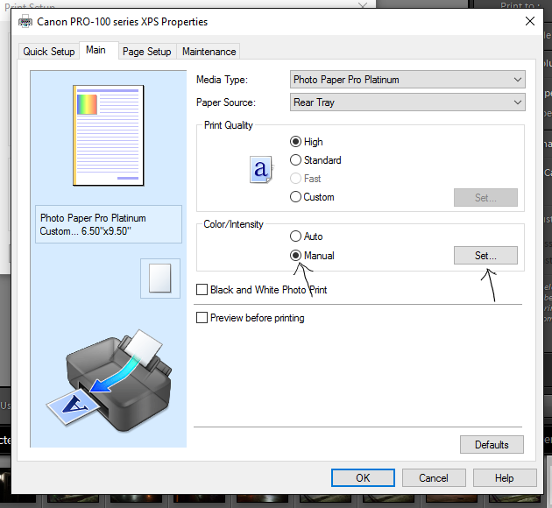Select Auto color intensity
The width and height of the screenshot is (552, 508).
(x=307, y=236)
